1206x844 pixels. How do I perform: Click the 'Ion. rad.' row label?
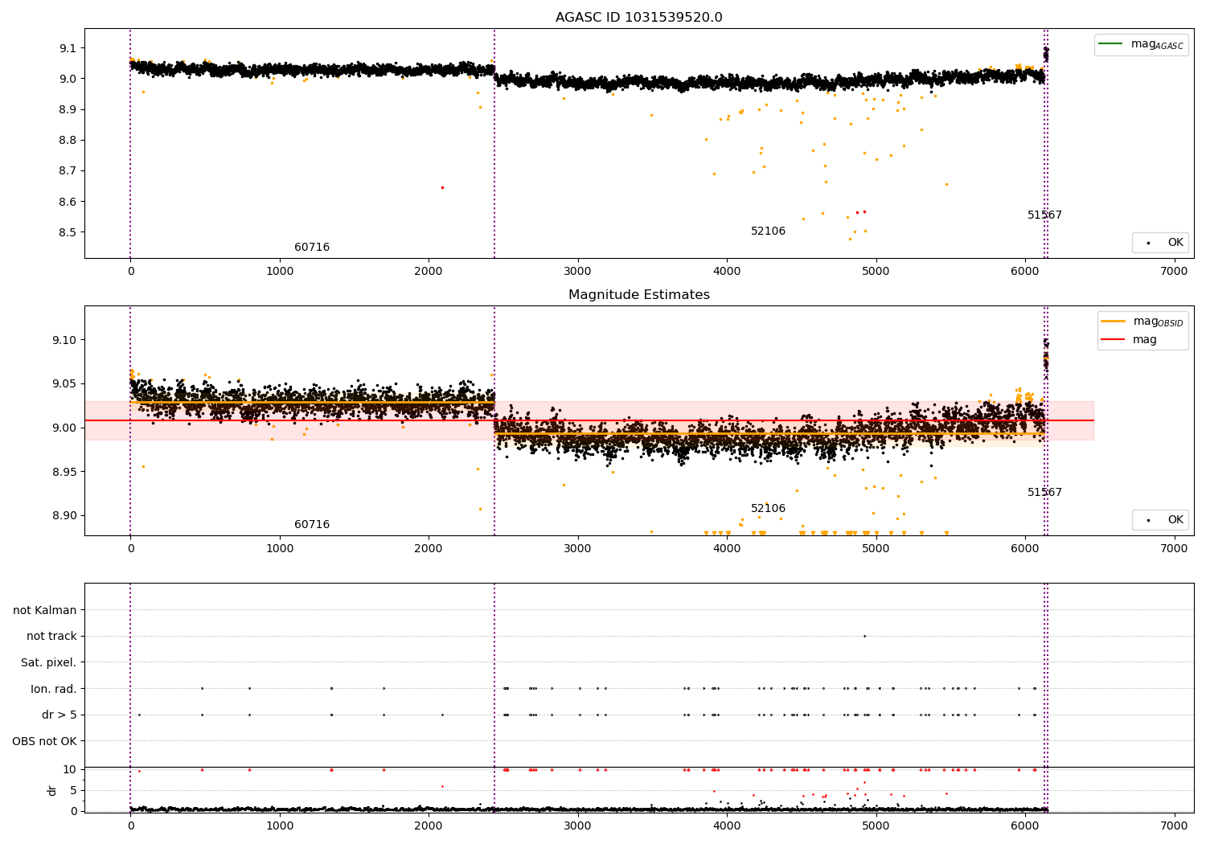(54, 689)
